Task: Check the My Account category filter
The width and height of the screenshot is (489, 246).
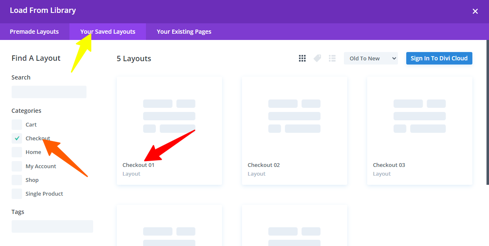Action: (17, 166)
